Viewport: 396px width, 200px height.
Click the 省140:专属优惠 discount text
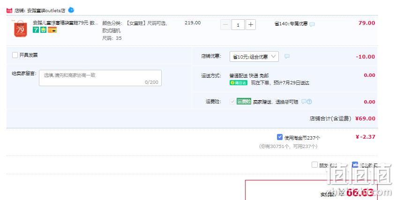(x=291, y=24)
